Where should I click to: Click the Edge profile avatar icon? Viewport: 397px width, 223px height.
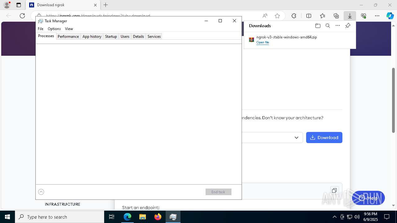[7, 5]
